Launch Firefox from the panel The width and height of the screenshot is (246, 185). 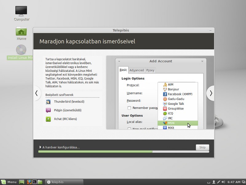click(29, 182)
